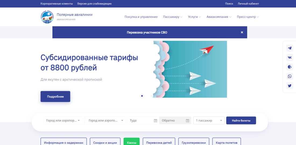Screen dimensions: 296x145
Task: Expand the "Пассажиру" menu
Action: (x=172, y=17)
